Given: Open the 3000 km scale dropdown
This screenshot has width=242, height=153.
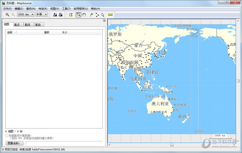Looking at the screenshot, I should 25,14.
